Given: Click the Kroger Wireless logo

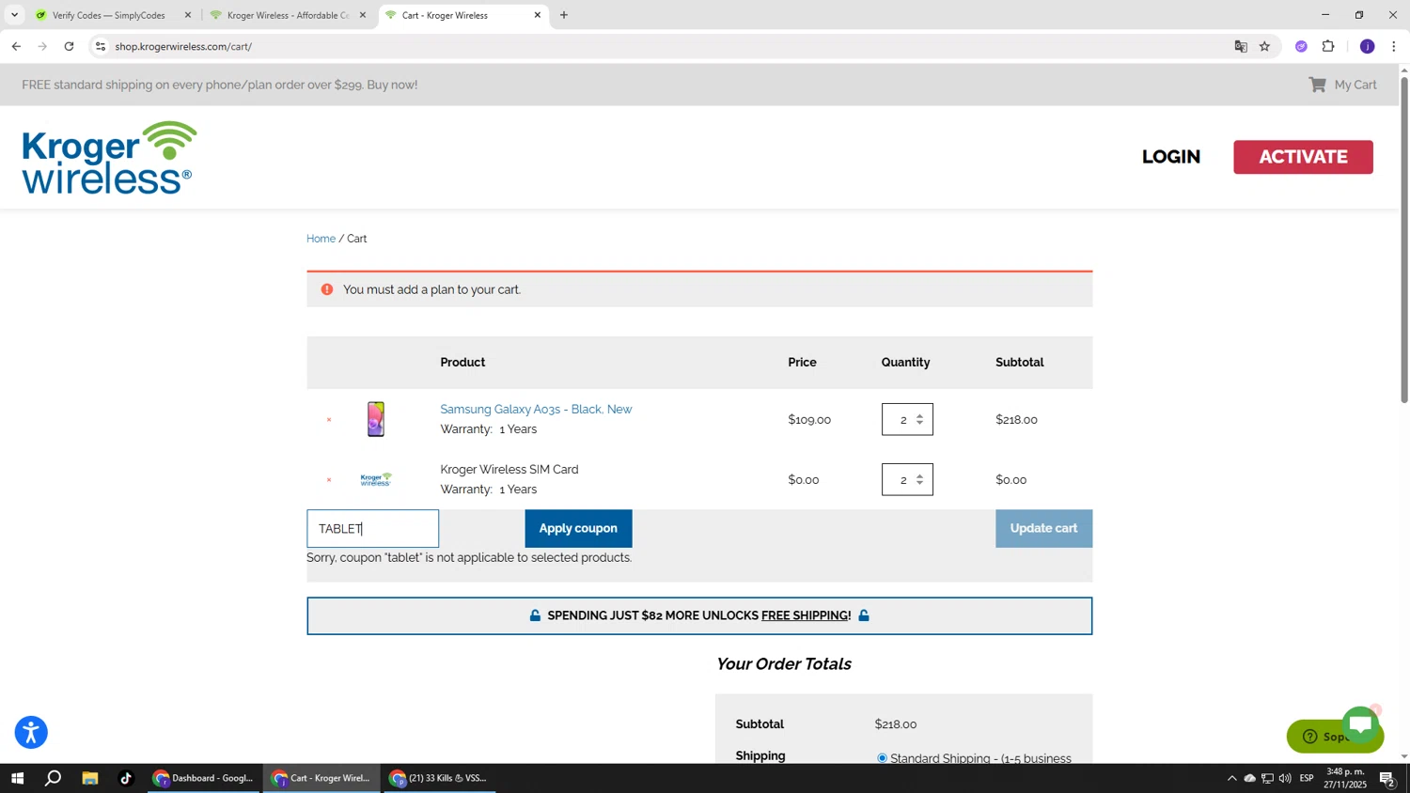Looking at the screenshot, I should (109, 158).
